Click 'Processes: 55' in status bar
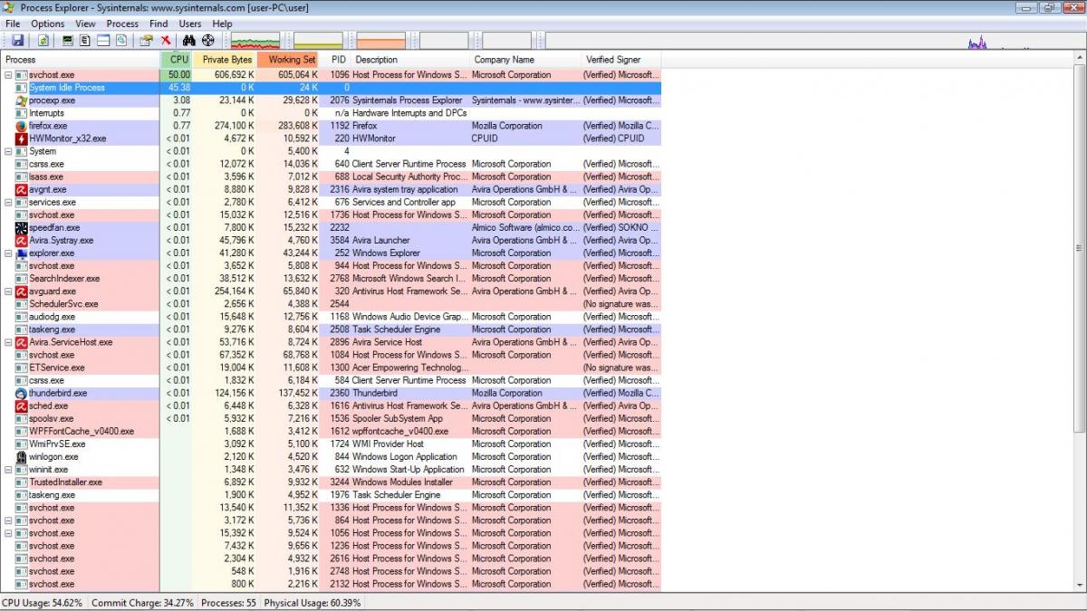This screenshot has height=611, width=1087. coord(228,603)
